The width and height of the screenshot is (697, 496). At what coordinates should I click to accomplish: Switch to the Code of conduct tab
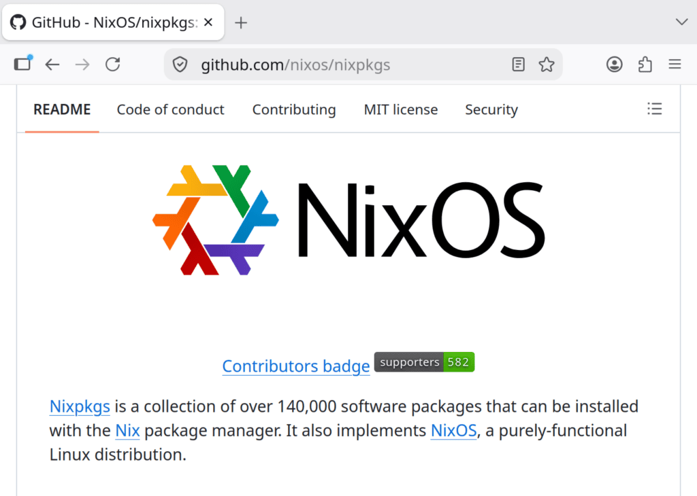coord(171,109)
